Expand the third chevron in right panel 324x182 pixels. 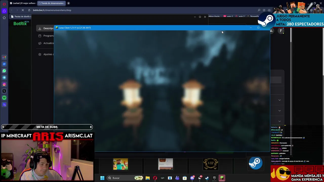(279, 121)
